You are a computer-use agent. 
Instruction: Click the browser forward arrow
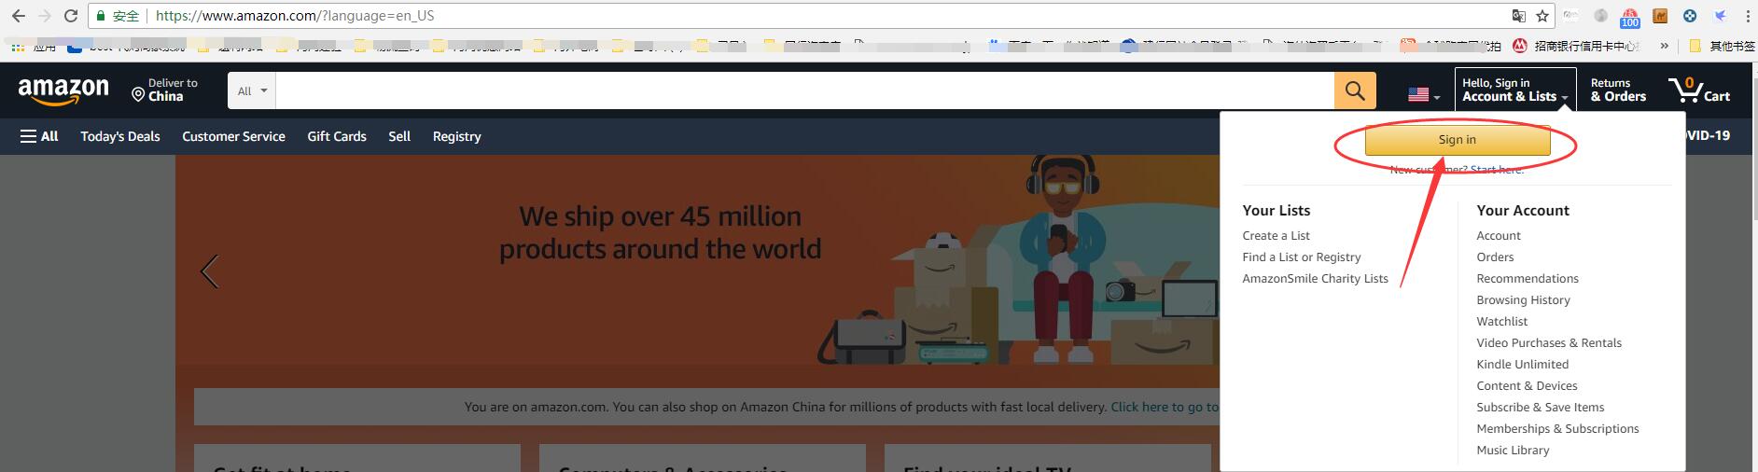point(44,16)
